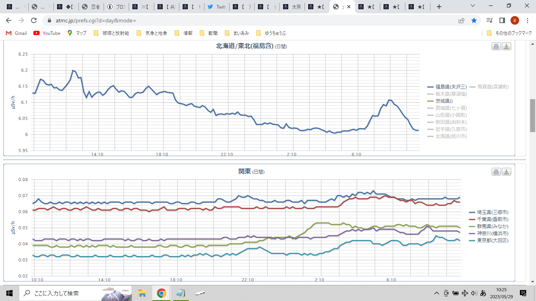Open the Windows Start menu
Image resolution: width=536 pixels, height=301 pixels.
click(x=9, y=293)
